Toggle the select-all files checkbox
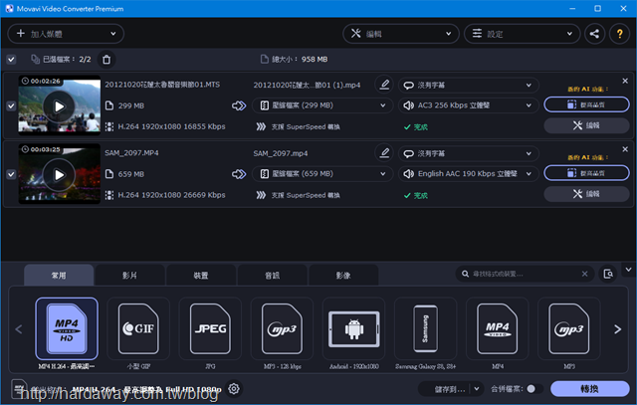 click(x=11, y=60)
